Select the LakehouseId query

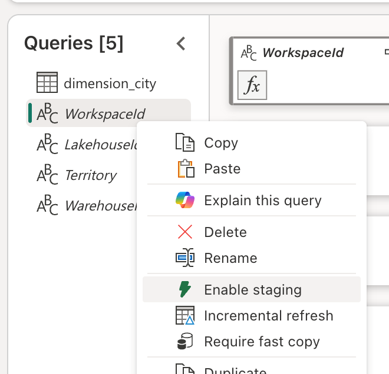(x=81, y=144)
